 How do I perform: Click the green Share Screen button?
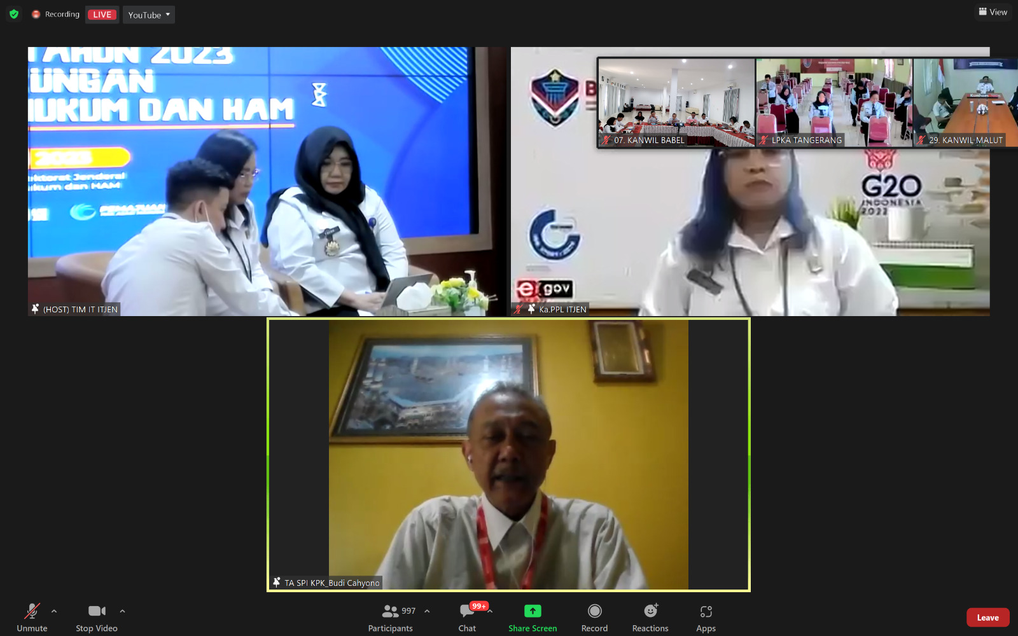click(533, 618)
